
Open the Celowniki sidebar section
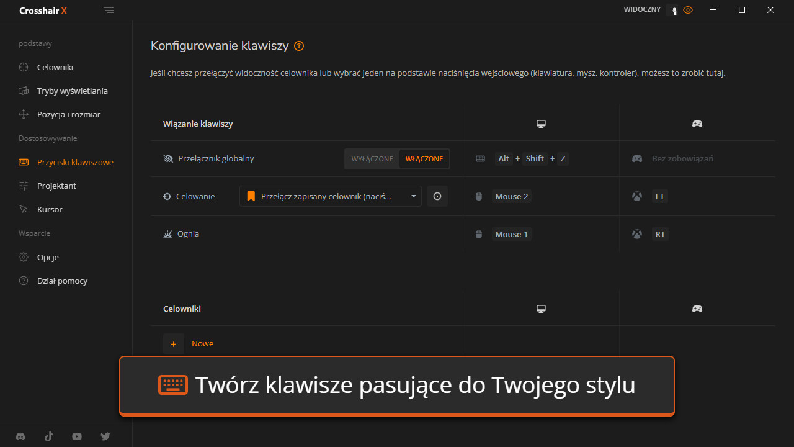55,67
